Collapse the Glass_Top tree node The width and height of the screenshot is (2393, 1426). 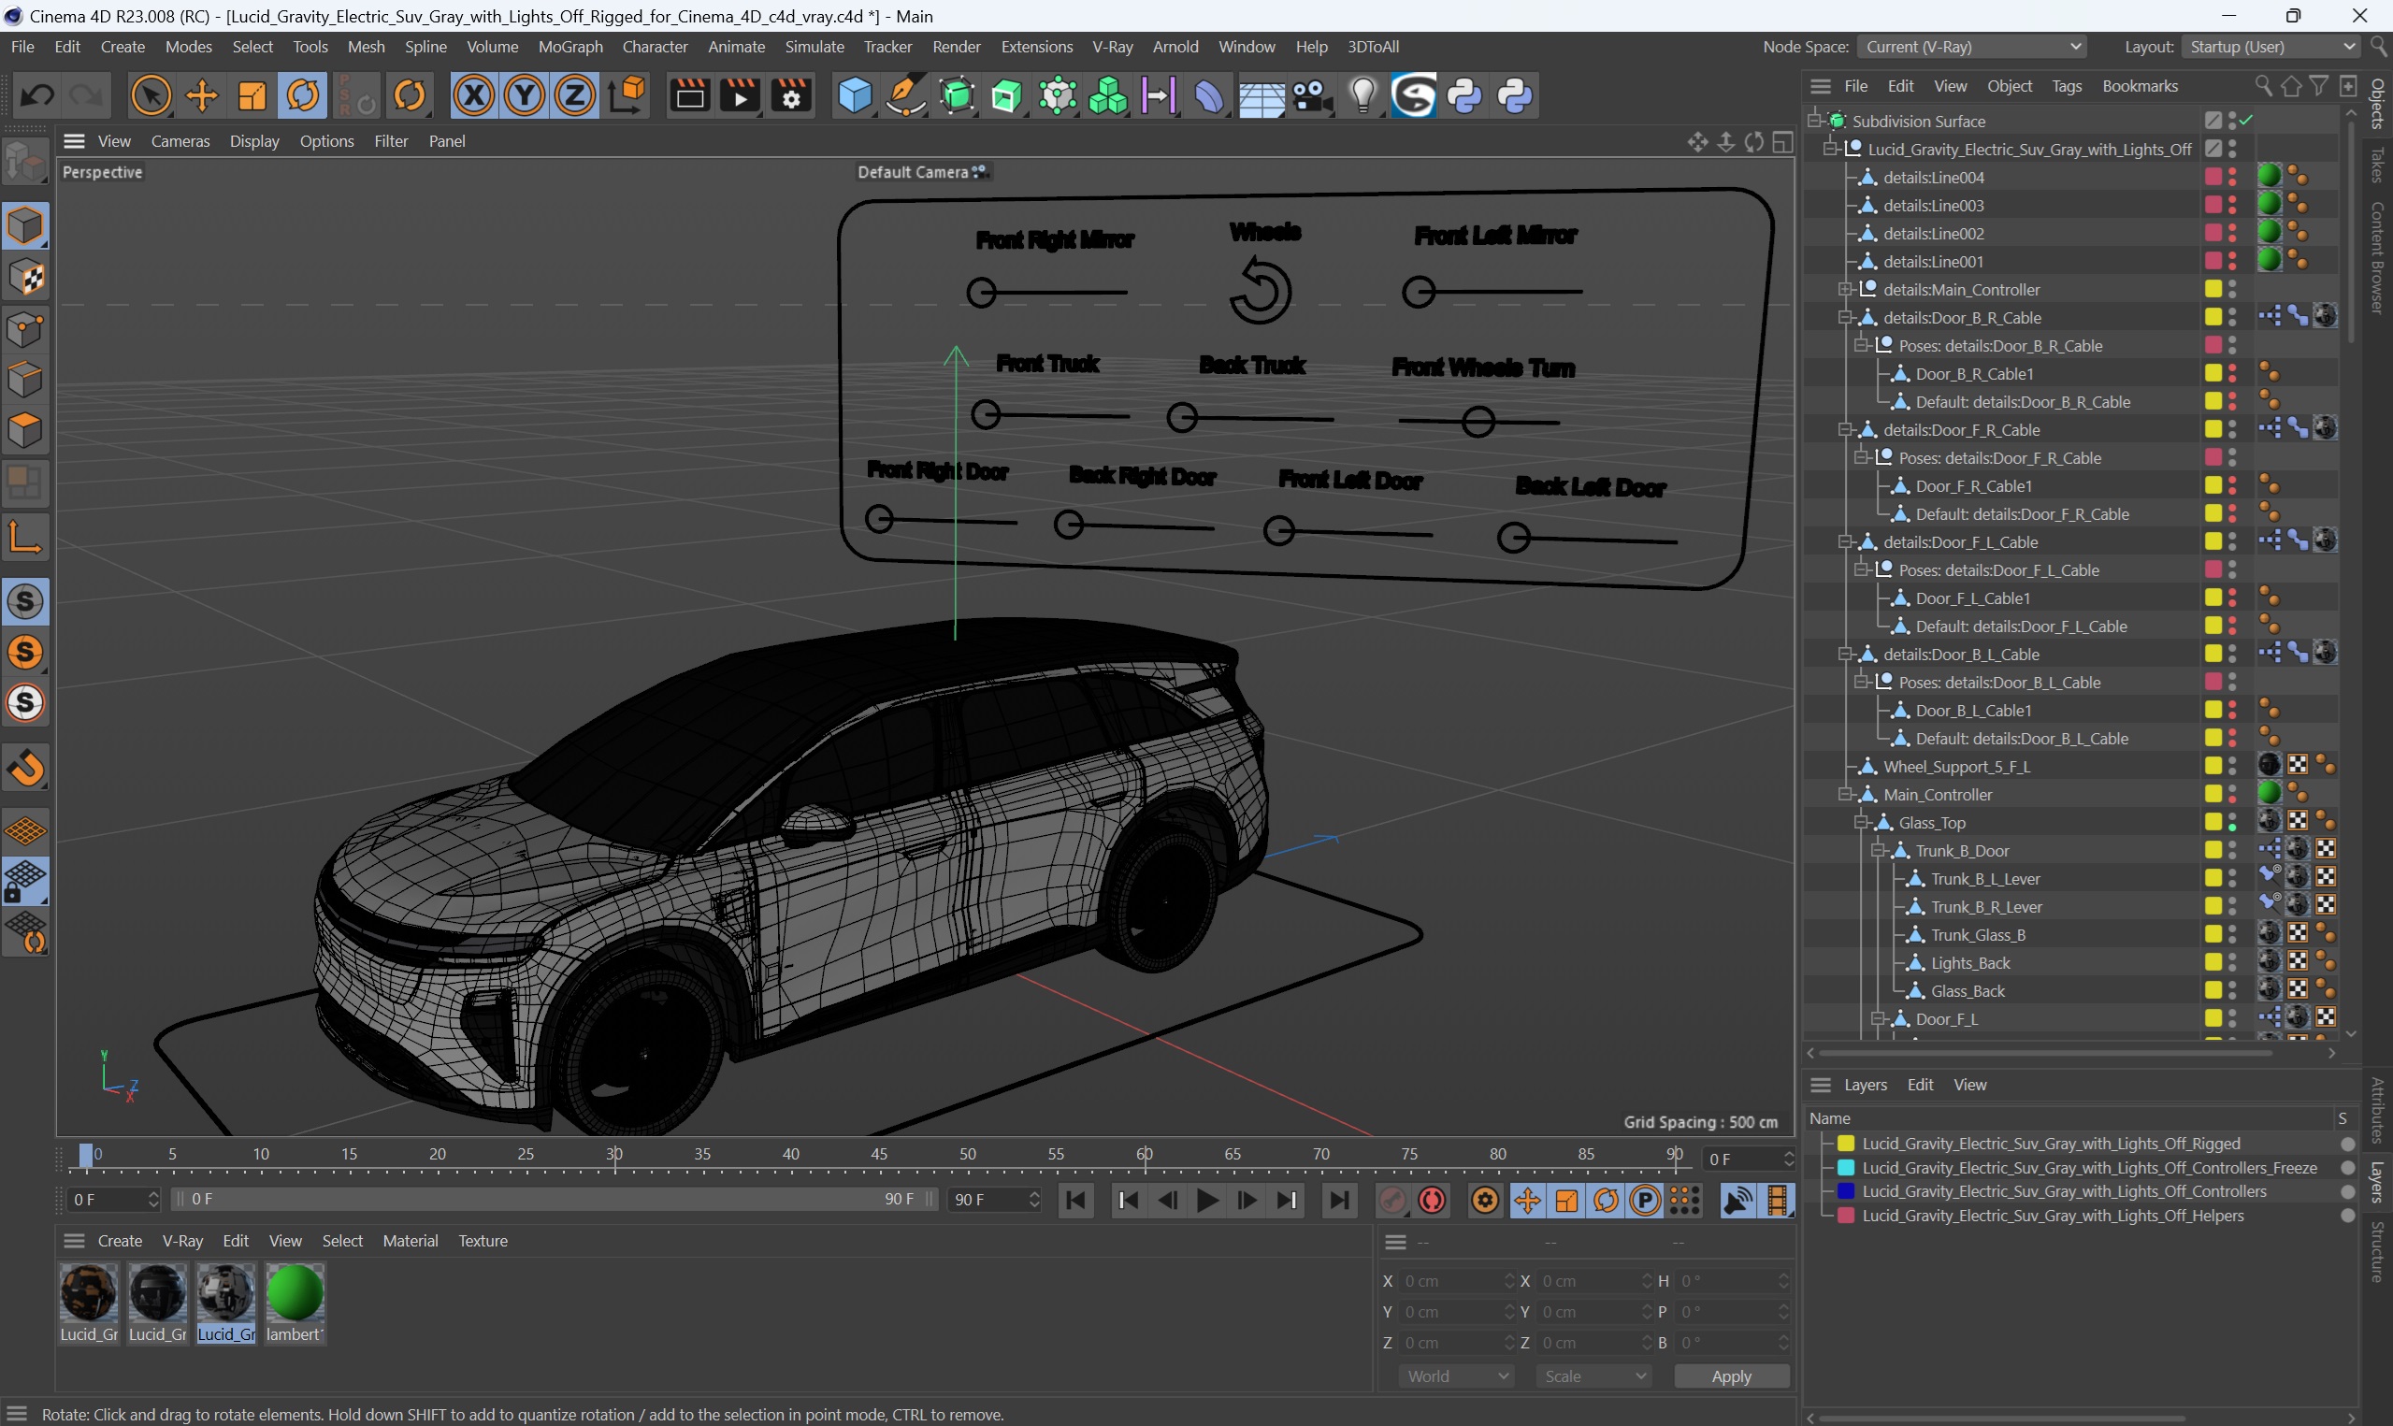[x=1861, y=823]
